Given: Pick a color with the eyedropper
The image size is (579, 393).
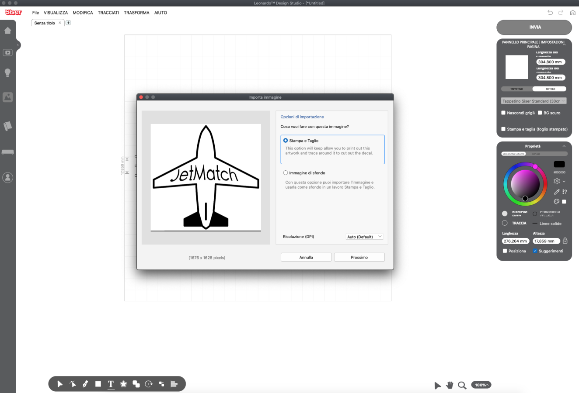Looking at the screenshot, I should coord(557,192).
